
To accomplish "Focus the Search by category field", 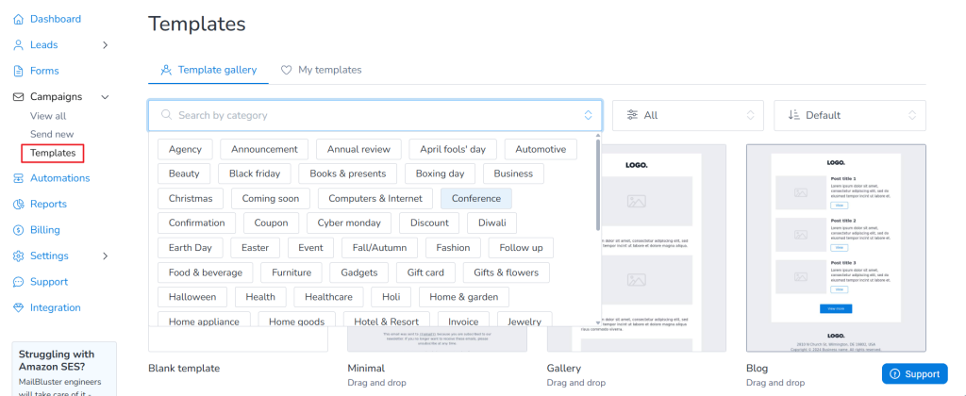I will tap(375, 115).
